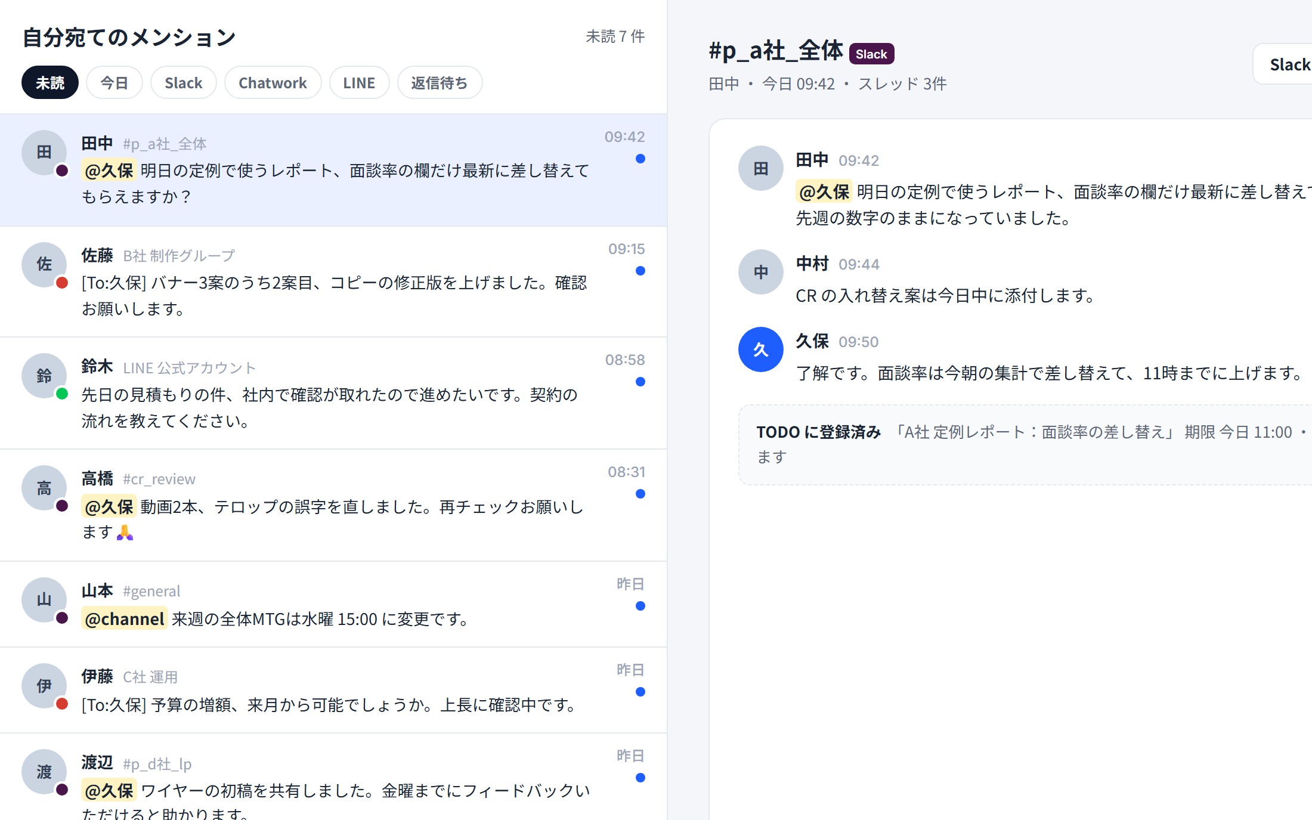1312x820 pixels.
Task: Open 山本's 全体MTG announcement
Action: coord(333,605)
